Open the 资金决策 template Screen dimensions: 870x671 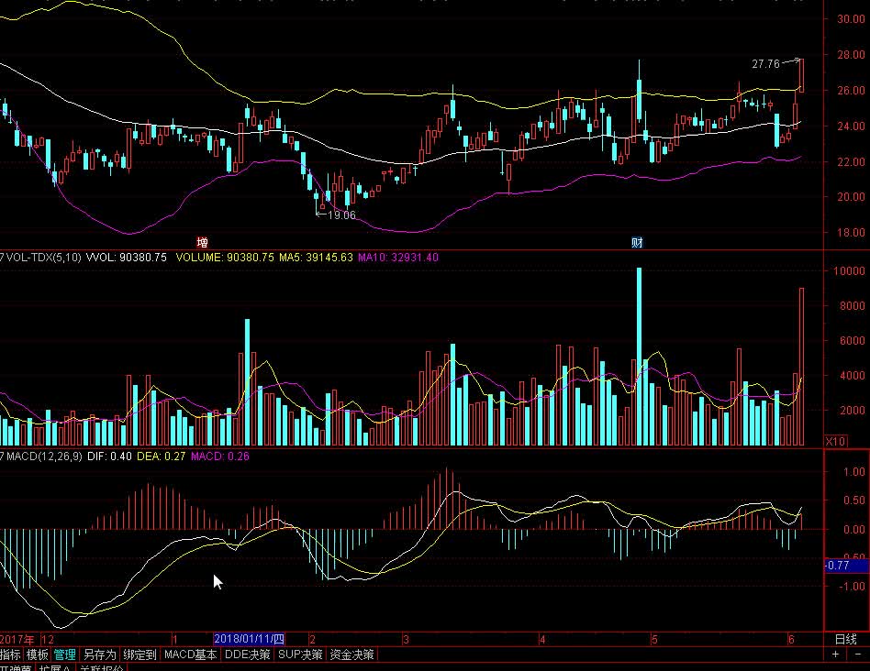[352, 655]
